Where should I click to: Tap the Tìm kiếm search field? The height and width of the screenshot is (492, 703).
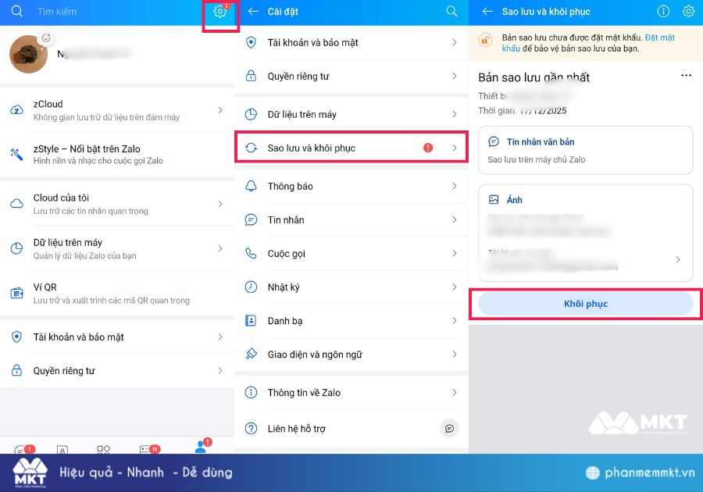(94, 12)
